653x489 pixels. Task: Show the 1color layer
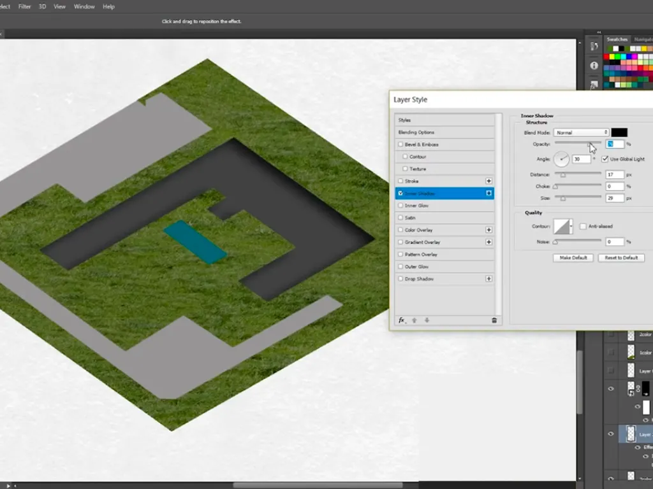coord(611,352)
